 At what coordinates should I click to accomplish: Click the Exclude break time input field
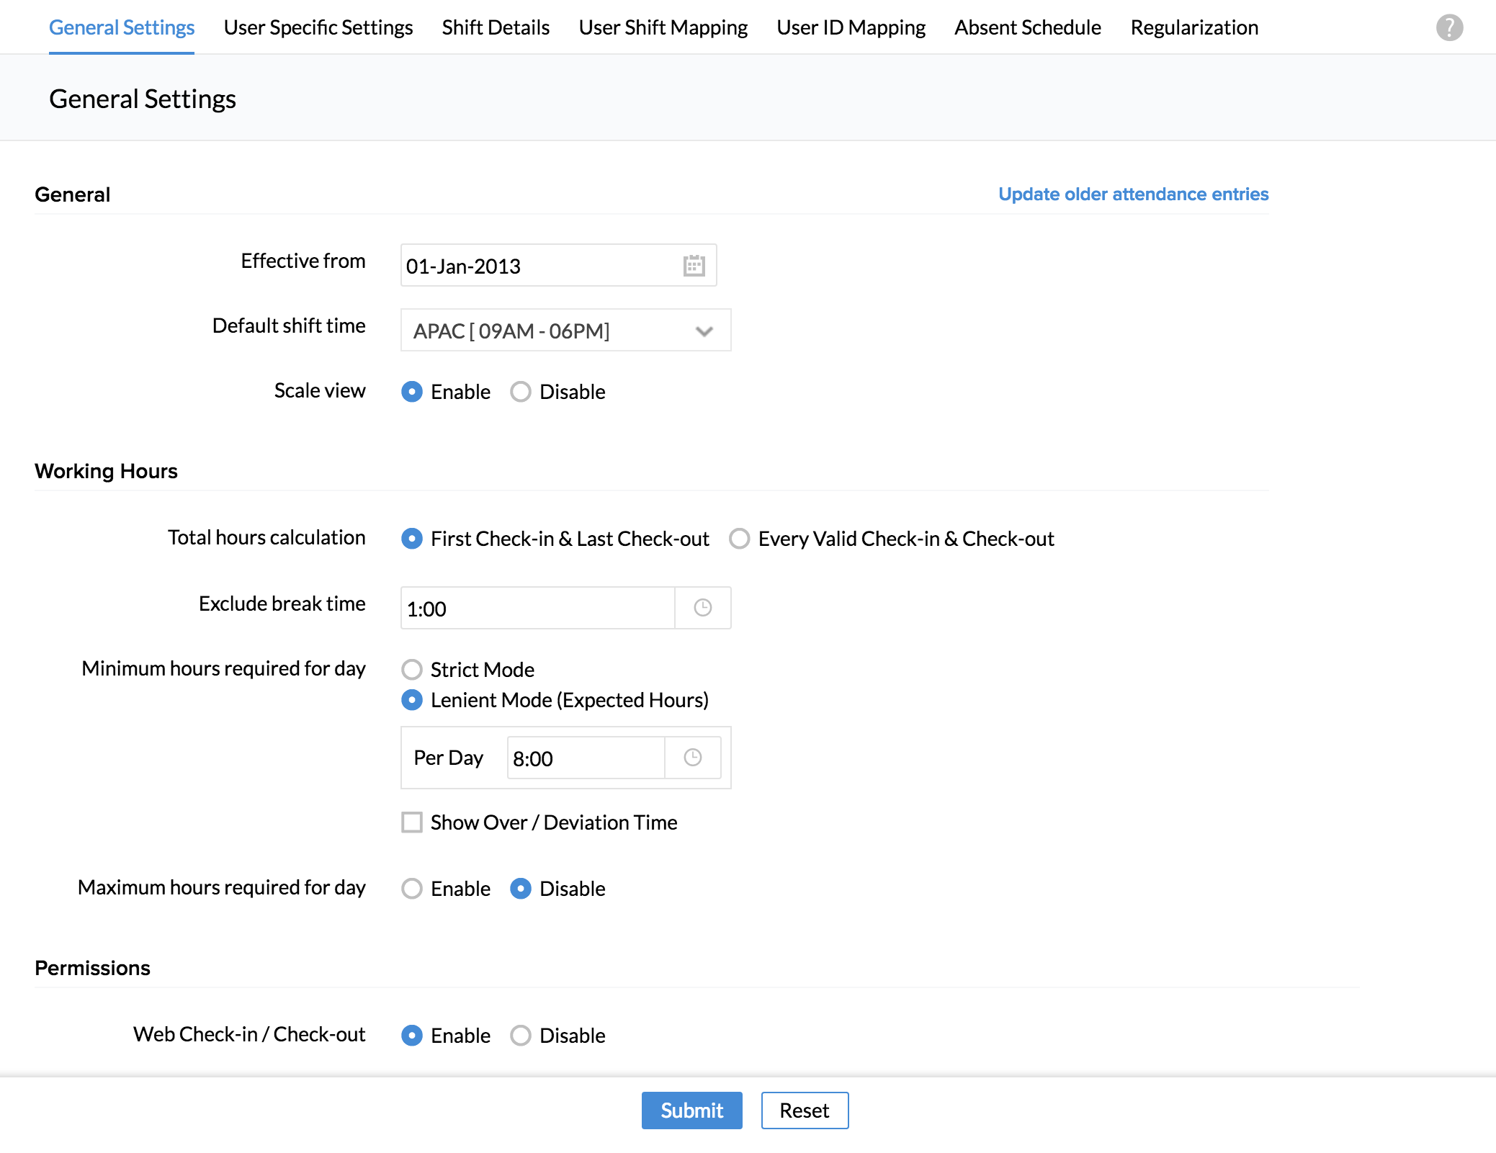(537, 609)
